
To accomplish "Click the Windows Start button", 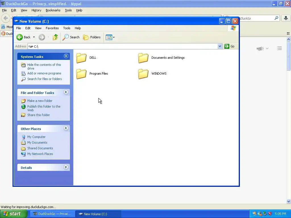I will (x=13, y=214).
